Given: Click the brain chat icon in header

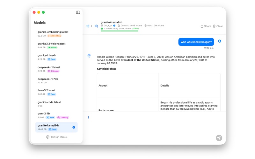Looking at the screenshot, I should pos(97,26).
